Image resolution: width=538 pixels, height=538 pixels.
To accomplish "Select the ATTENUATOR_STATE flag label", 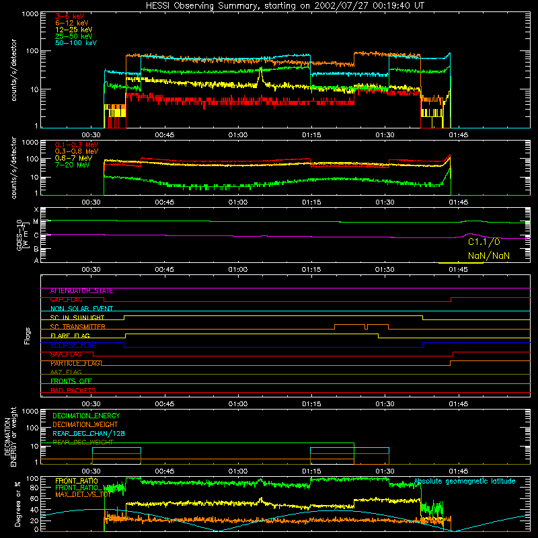I will point(81,291).
